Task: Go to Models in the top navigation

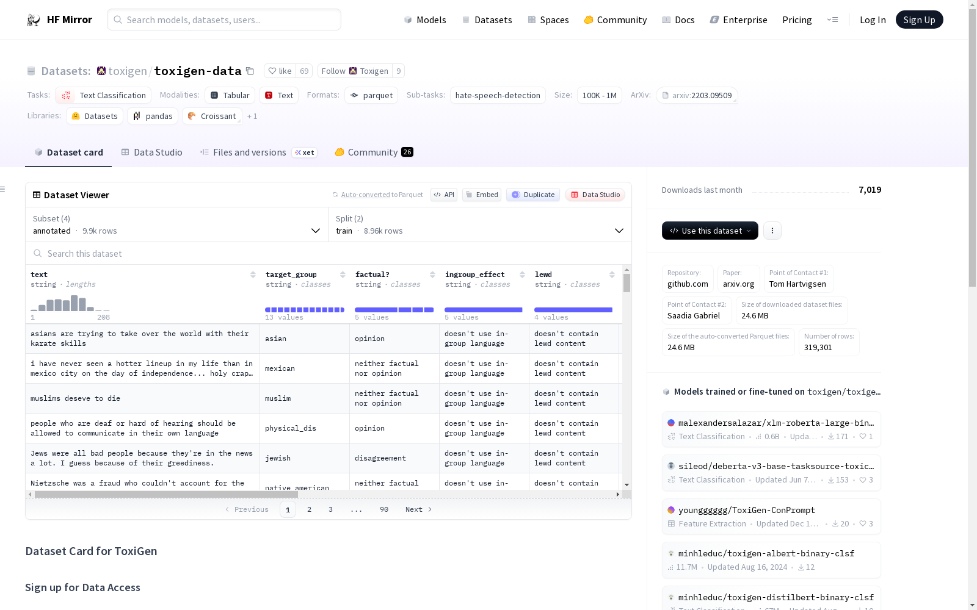Action: click(x=425, y=20)
